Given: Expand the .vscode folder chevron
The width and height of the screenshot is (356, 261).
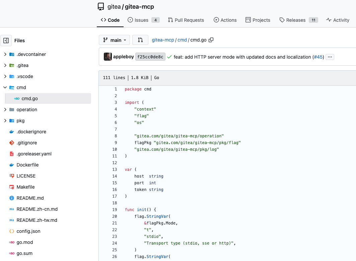Looking at the screenshot, I should point(5,76).
